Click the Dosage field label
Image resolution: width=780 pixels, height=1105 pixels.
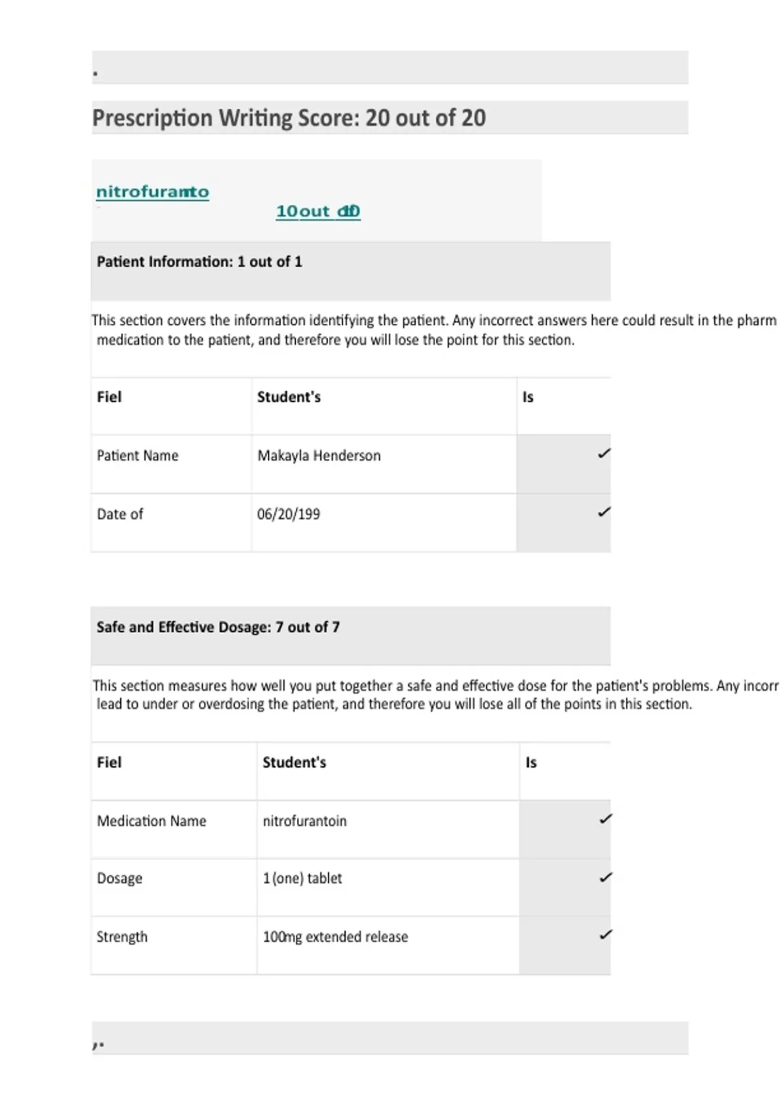coord(120,878)
